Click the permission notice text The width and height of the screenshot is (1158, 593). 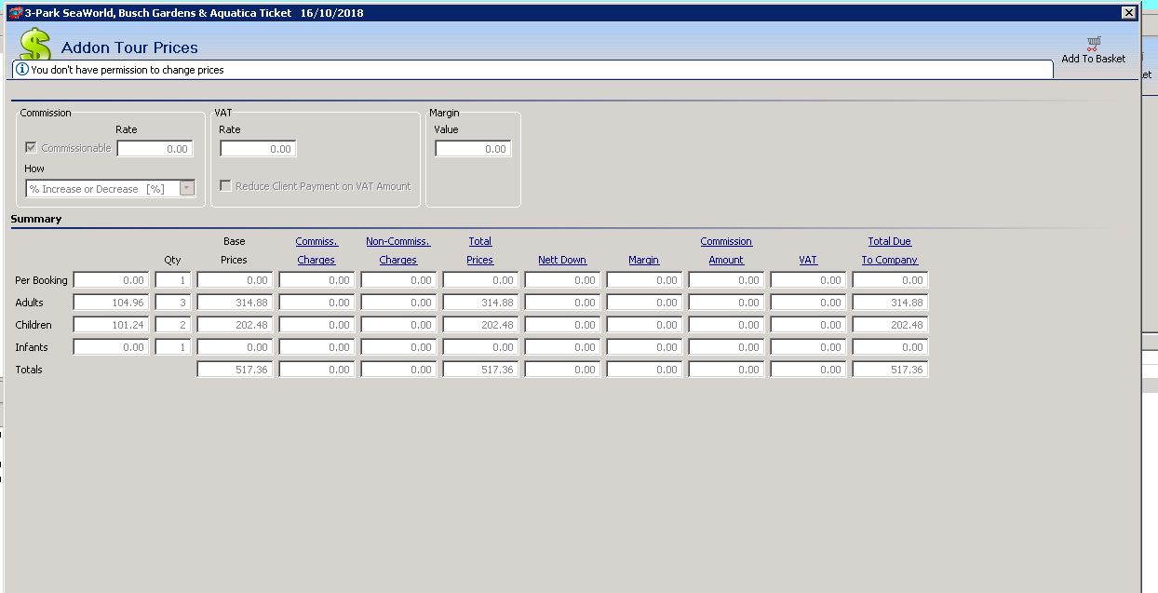pos(128,70)
